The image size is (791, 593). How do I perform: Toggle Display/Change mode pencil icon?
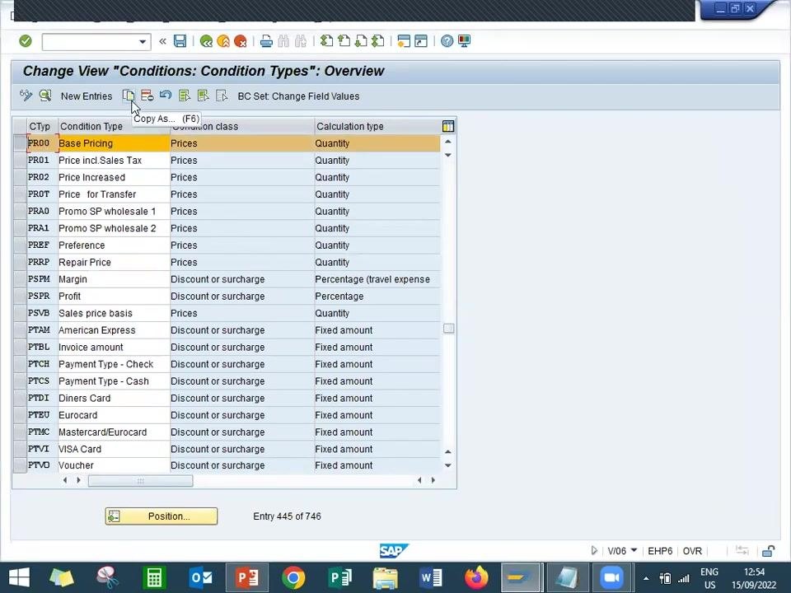tap(26, 96)
